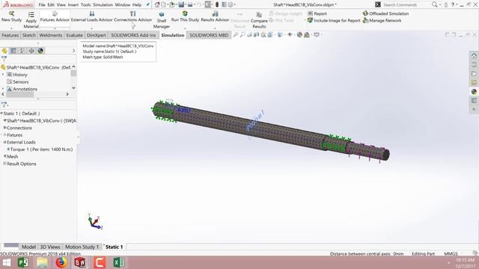Open External Loads Advisor
Screen dimensions: 479x269
point(91,16)
